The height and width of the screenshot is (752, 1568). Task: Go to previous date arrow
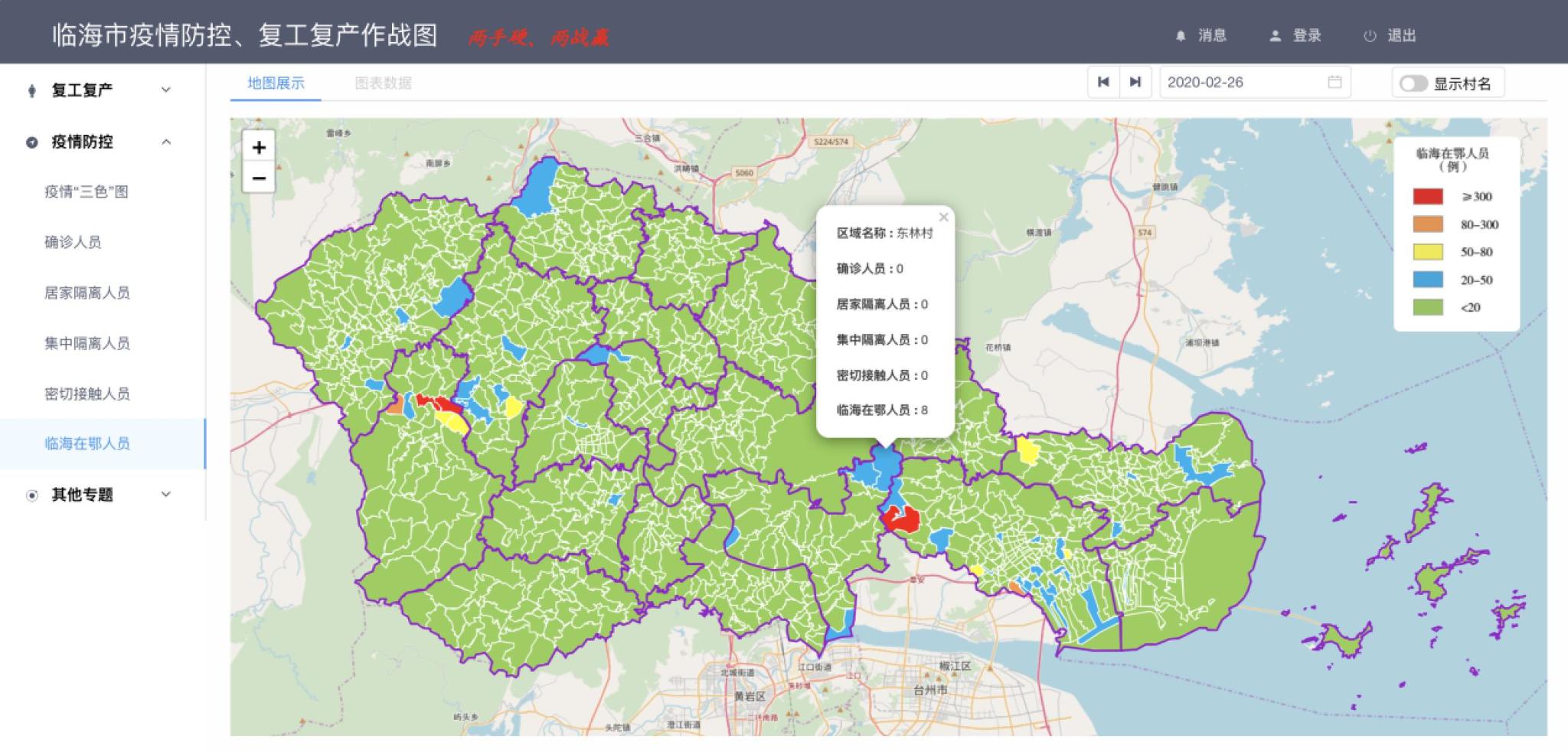point(1103,82)
